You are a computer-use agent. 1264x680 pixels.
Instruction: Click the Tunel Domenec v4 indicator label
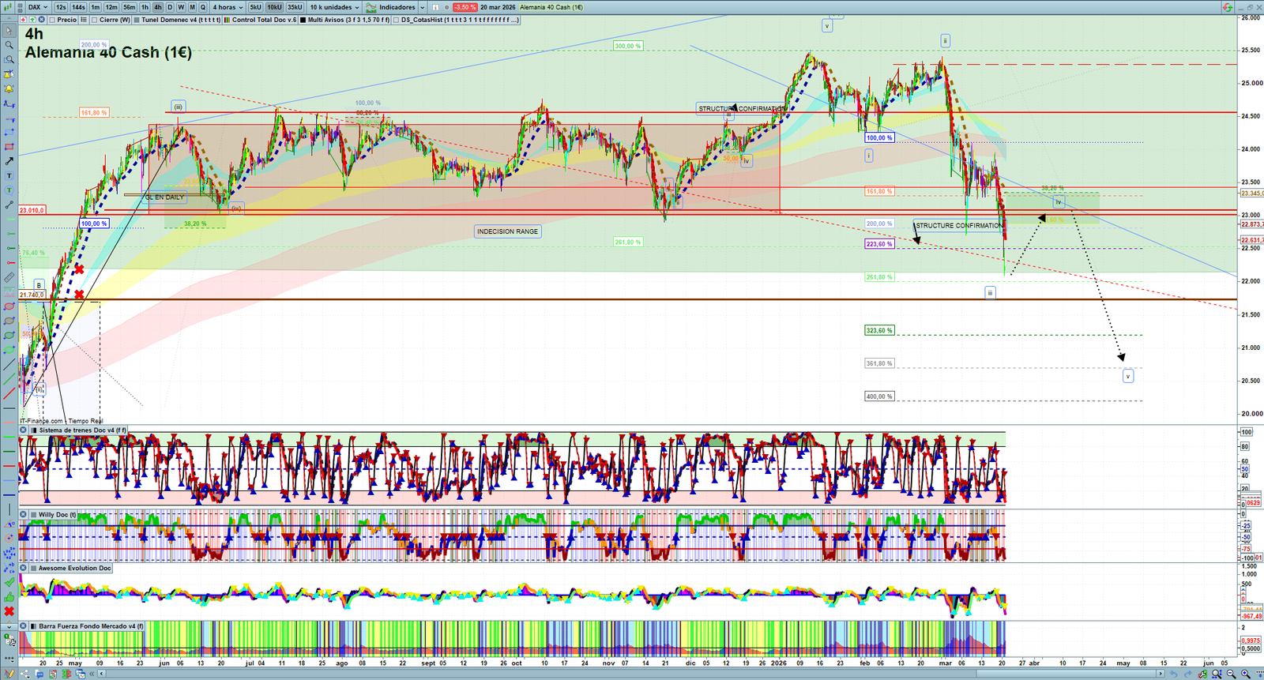coord(181,20)
